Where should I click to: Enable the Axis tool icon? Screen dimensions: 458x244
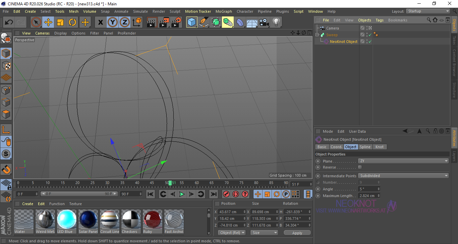pyautogui.click(x=6, y=130)
